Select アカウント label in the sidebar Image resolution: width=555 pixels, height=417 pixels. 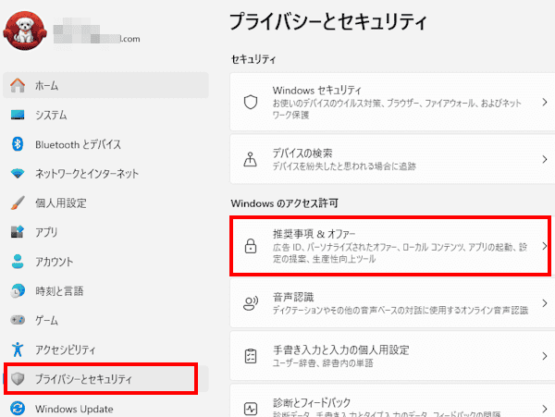point(54,262)
